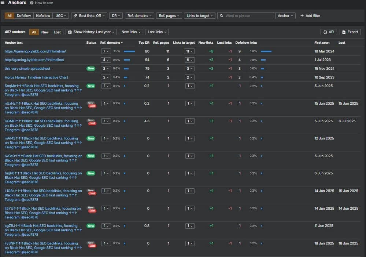The width and height of the screenshot is (366, 257).
Task: Open the DR filter dropdown
Action: pos(116,16)
